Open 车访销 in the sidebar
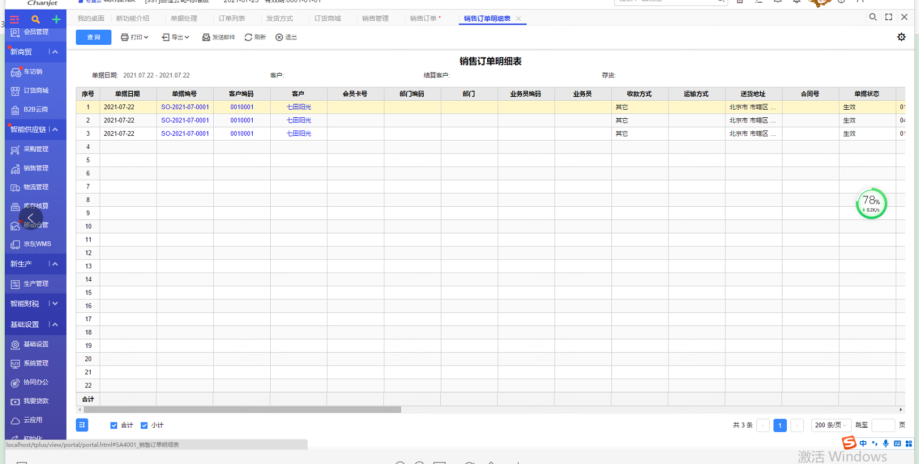 [33, 71]
